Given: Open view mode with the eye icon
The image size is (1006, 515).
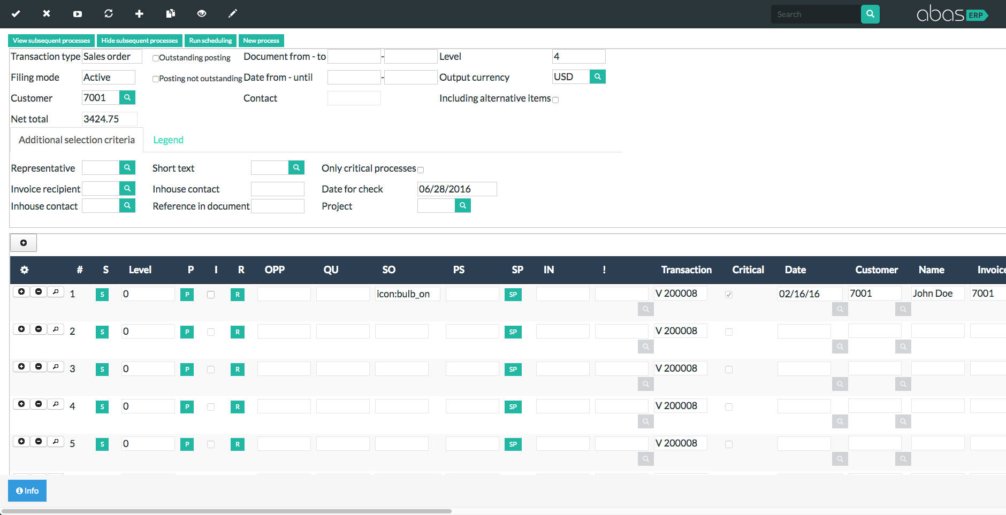Looking at the screenshot, I should click(x=202, y=14).
